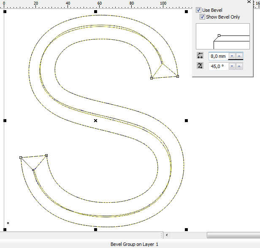Click the bottom-center selection handle
The image size is (260, 248).
[95, 229]
